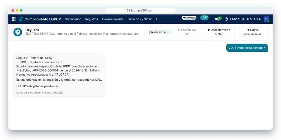Open the apps grid menu icon
This screenshot has width=281, height=140.
(x=13, y=19)
